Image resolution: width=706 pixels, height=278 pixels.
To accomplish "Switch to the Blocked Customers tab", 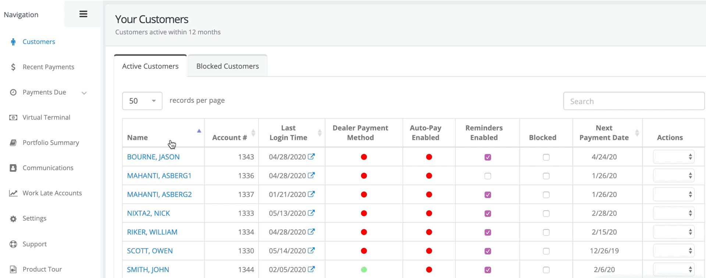I will 227,66.
